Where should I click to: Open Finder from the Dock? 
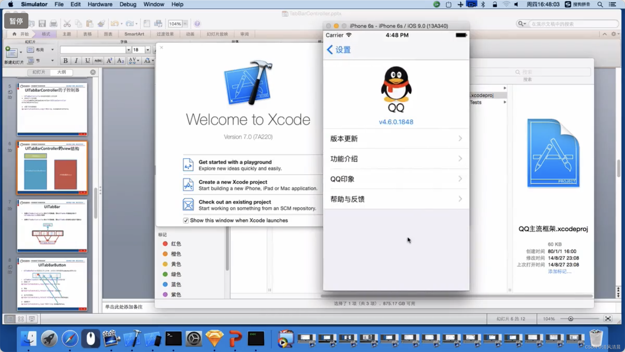pos(28,339)
